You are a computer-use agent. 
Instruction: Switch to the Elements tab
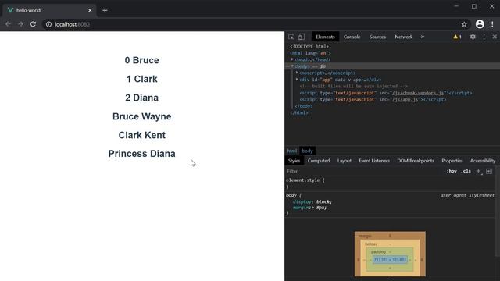coord(325,37)
